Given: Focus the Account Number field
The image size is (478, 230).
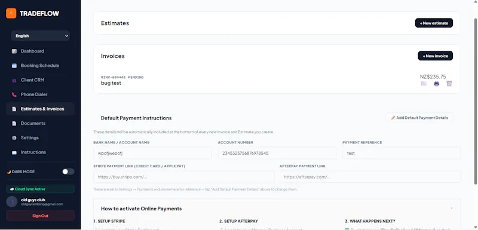Looking at the screenshot, I should pos(277,153).
